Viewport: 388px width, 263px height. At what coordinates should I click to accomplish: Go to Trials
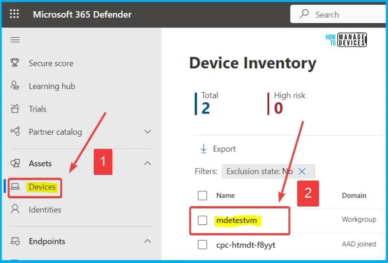tap(38, 109)
